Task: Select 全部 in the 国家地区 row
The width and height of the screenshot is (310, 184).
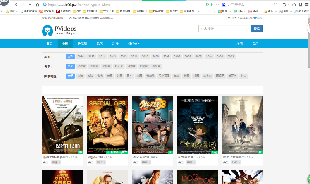Action: (x=70, y=76)
